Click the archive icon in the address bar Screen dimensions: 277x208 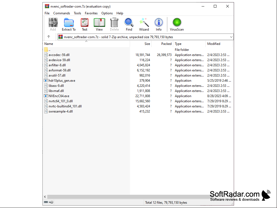click(61, 37)
